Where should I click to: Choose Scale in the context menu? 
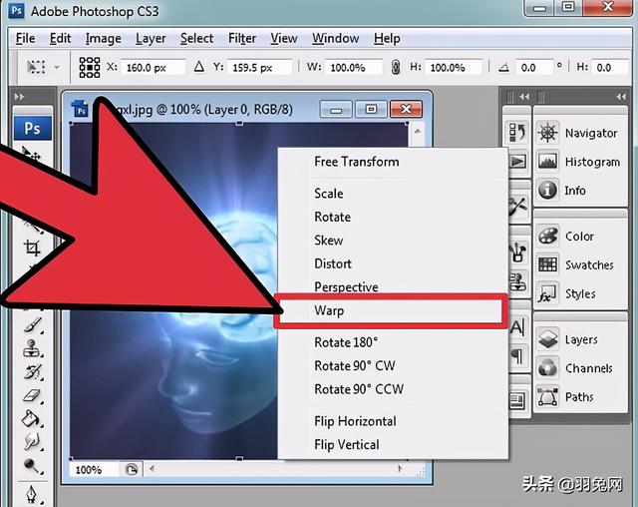coord(393,194)
